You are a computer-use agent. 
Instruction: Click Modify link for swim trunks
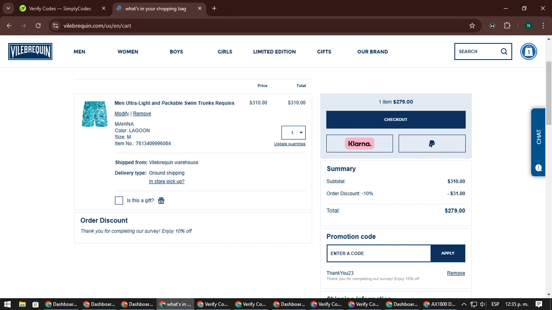(x=122, y=114)
